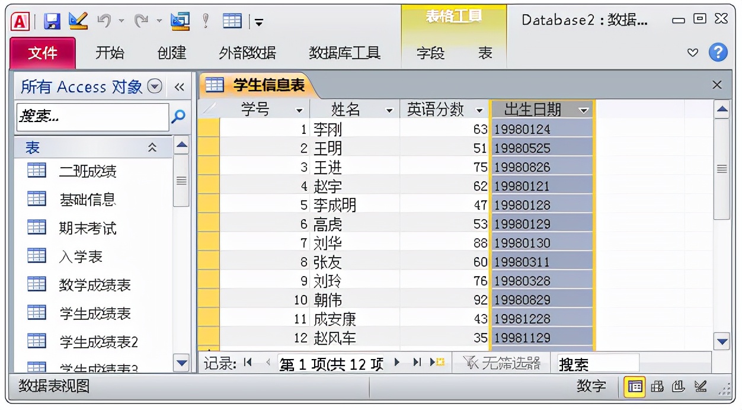
Task: Click the datasheet table icon on the toolbar
Action: 232,20
